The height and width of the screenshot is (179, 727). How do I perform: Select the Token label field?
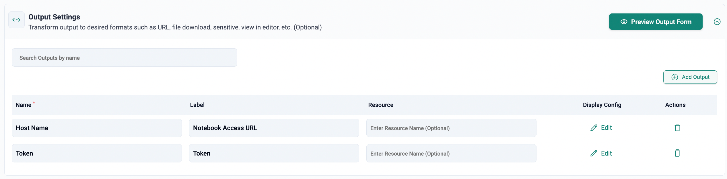point(274,154)
